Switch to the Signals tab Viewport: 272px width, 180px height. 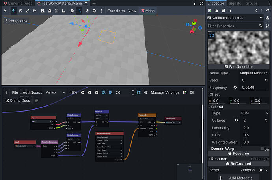pyautogui.click(x=235, y=3)
